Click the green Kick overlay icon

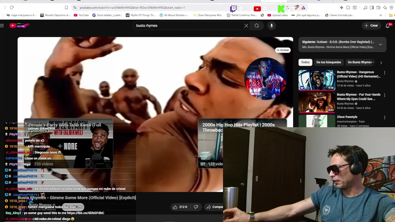pos(281,9)
